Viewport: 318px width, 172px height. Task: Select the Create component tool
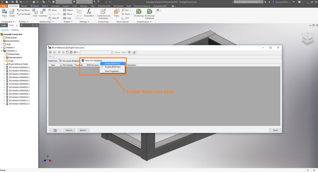pyautogui.click(x=12, y=13)
